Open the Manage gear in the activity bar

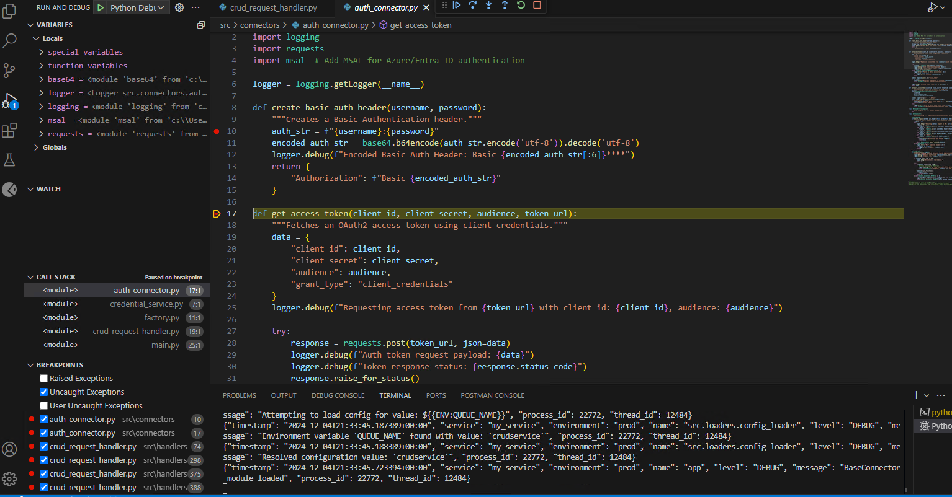(9, 478)
